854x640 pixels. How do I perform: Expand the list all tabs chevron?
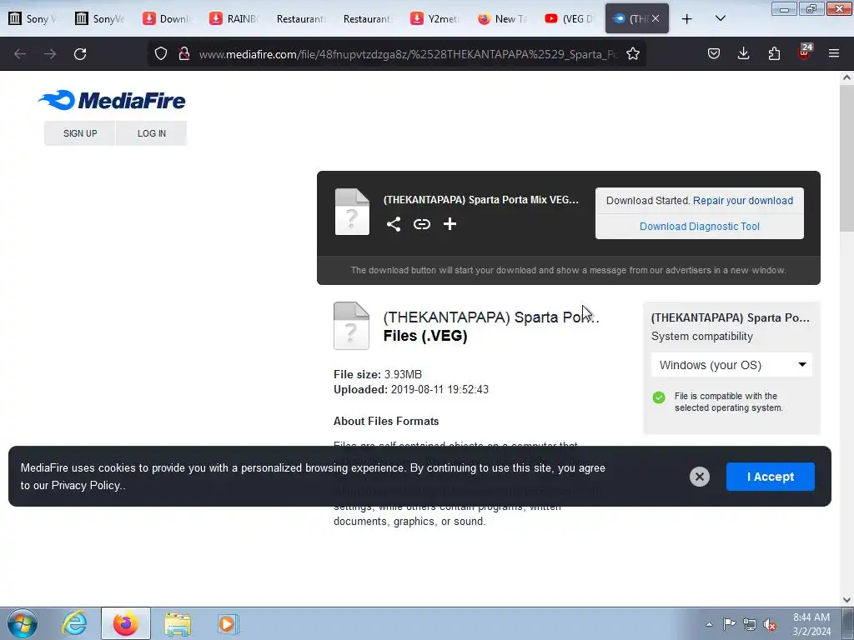point(720,19)
